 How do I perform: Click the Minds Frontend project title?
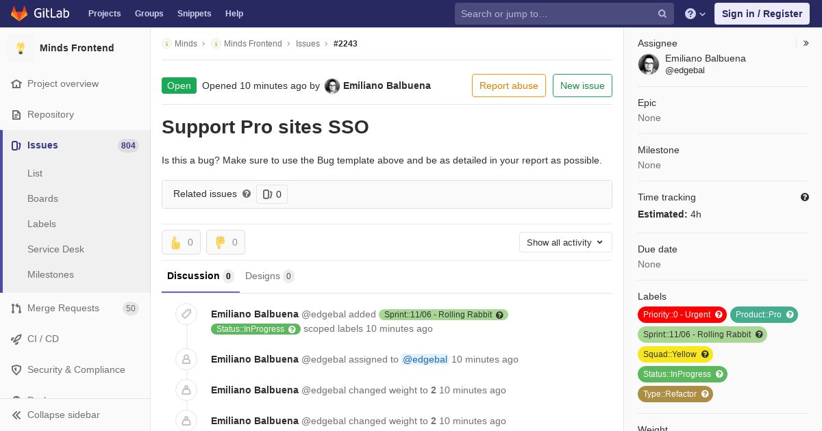pos(77,48)
